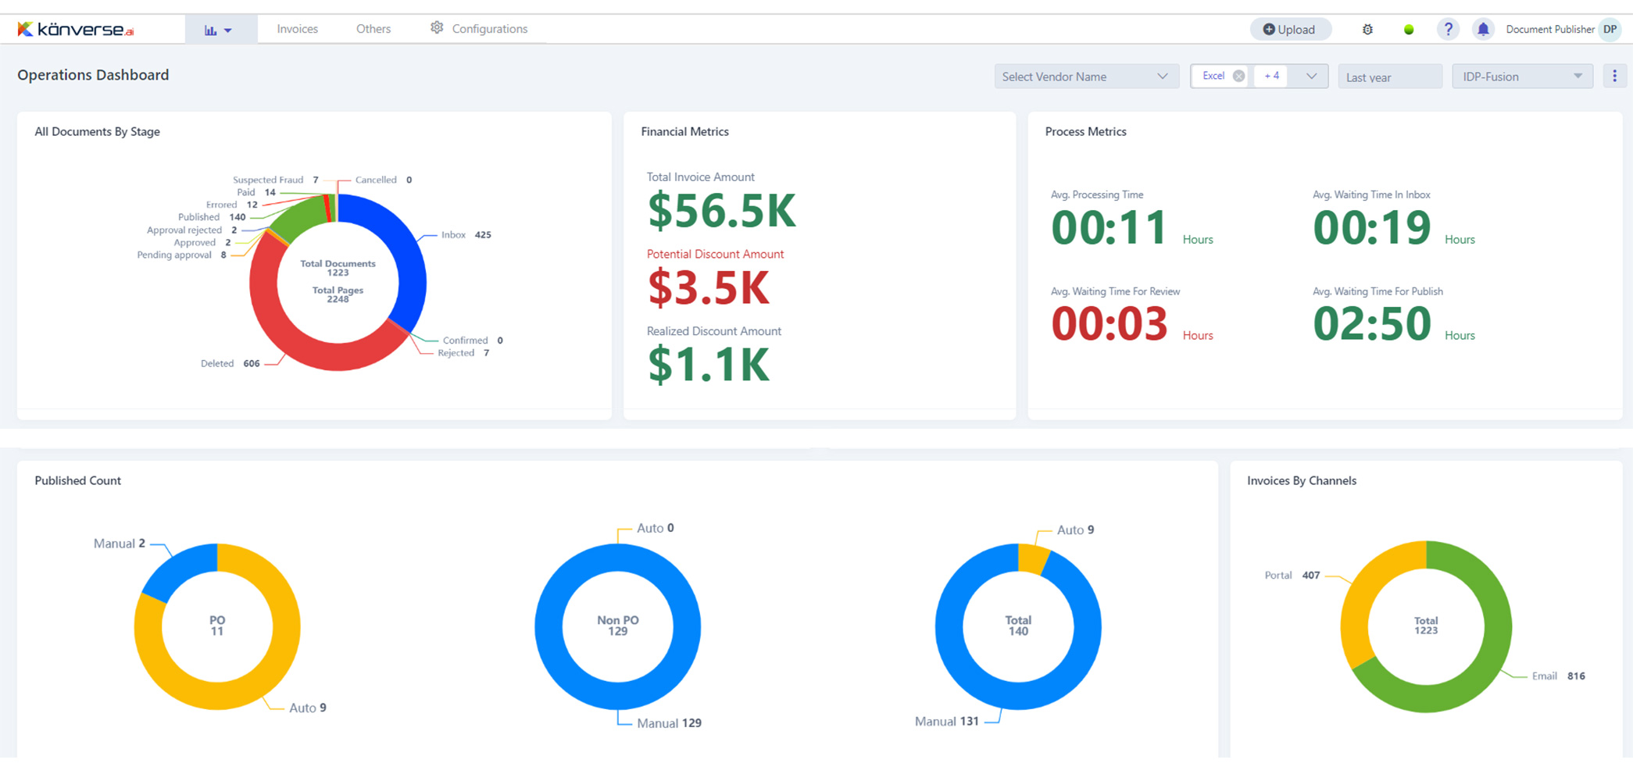The width and height of the screenshot is (1633, 781).
Task: Click the DP user avatar
Action: pos(1610,30)
